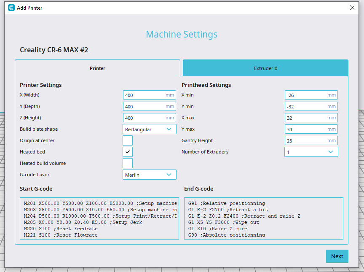Uncheck the Heated bed checkbox
The image size is (364, 272).
(128, 152)
